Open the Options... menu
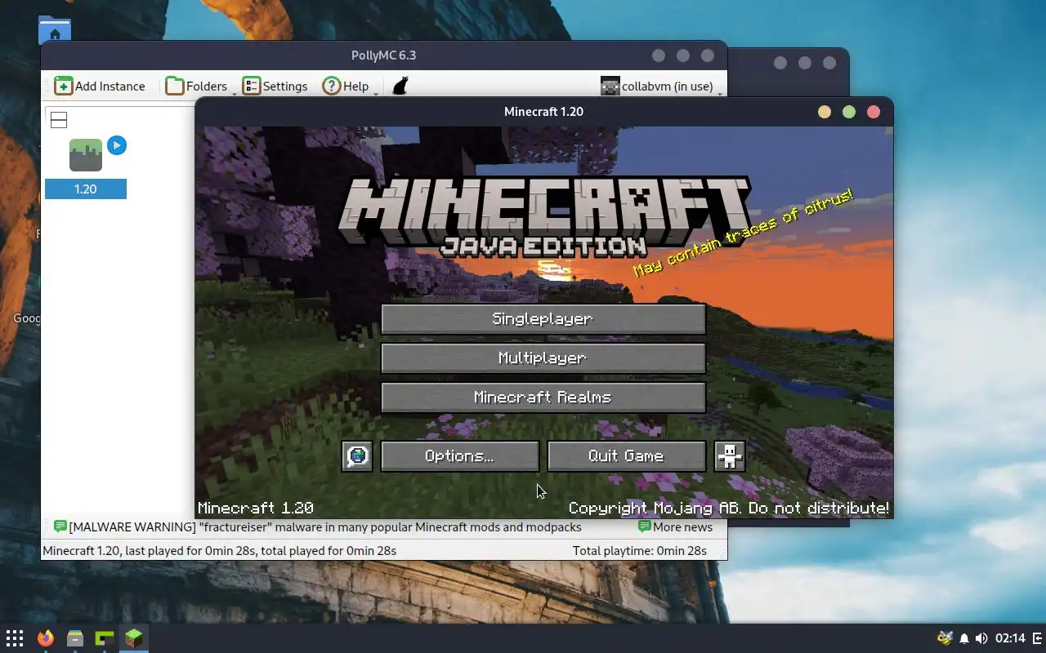The height and width of the screenshot is (653, 1046). (x=460, y=456)
